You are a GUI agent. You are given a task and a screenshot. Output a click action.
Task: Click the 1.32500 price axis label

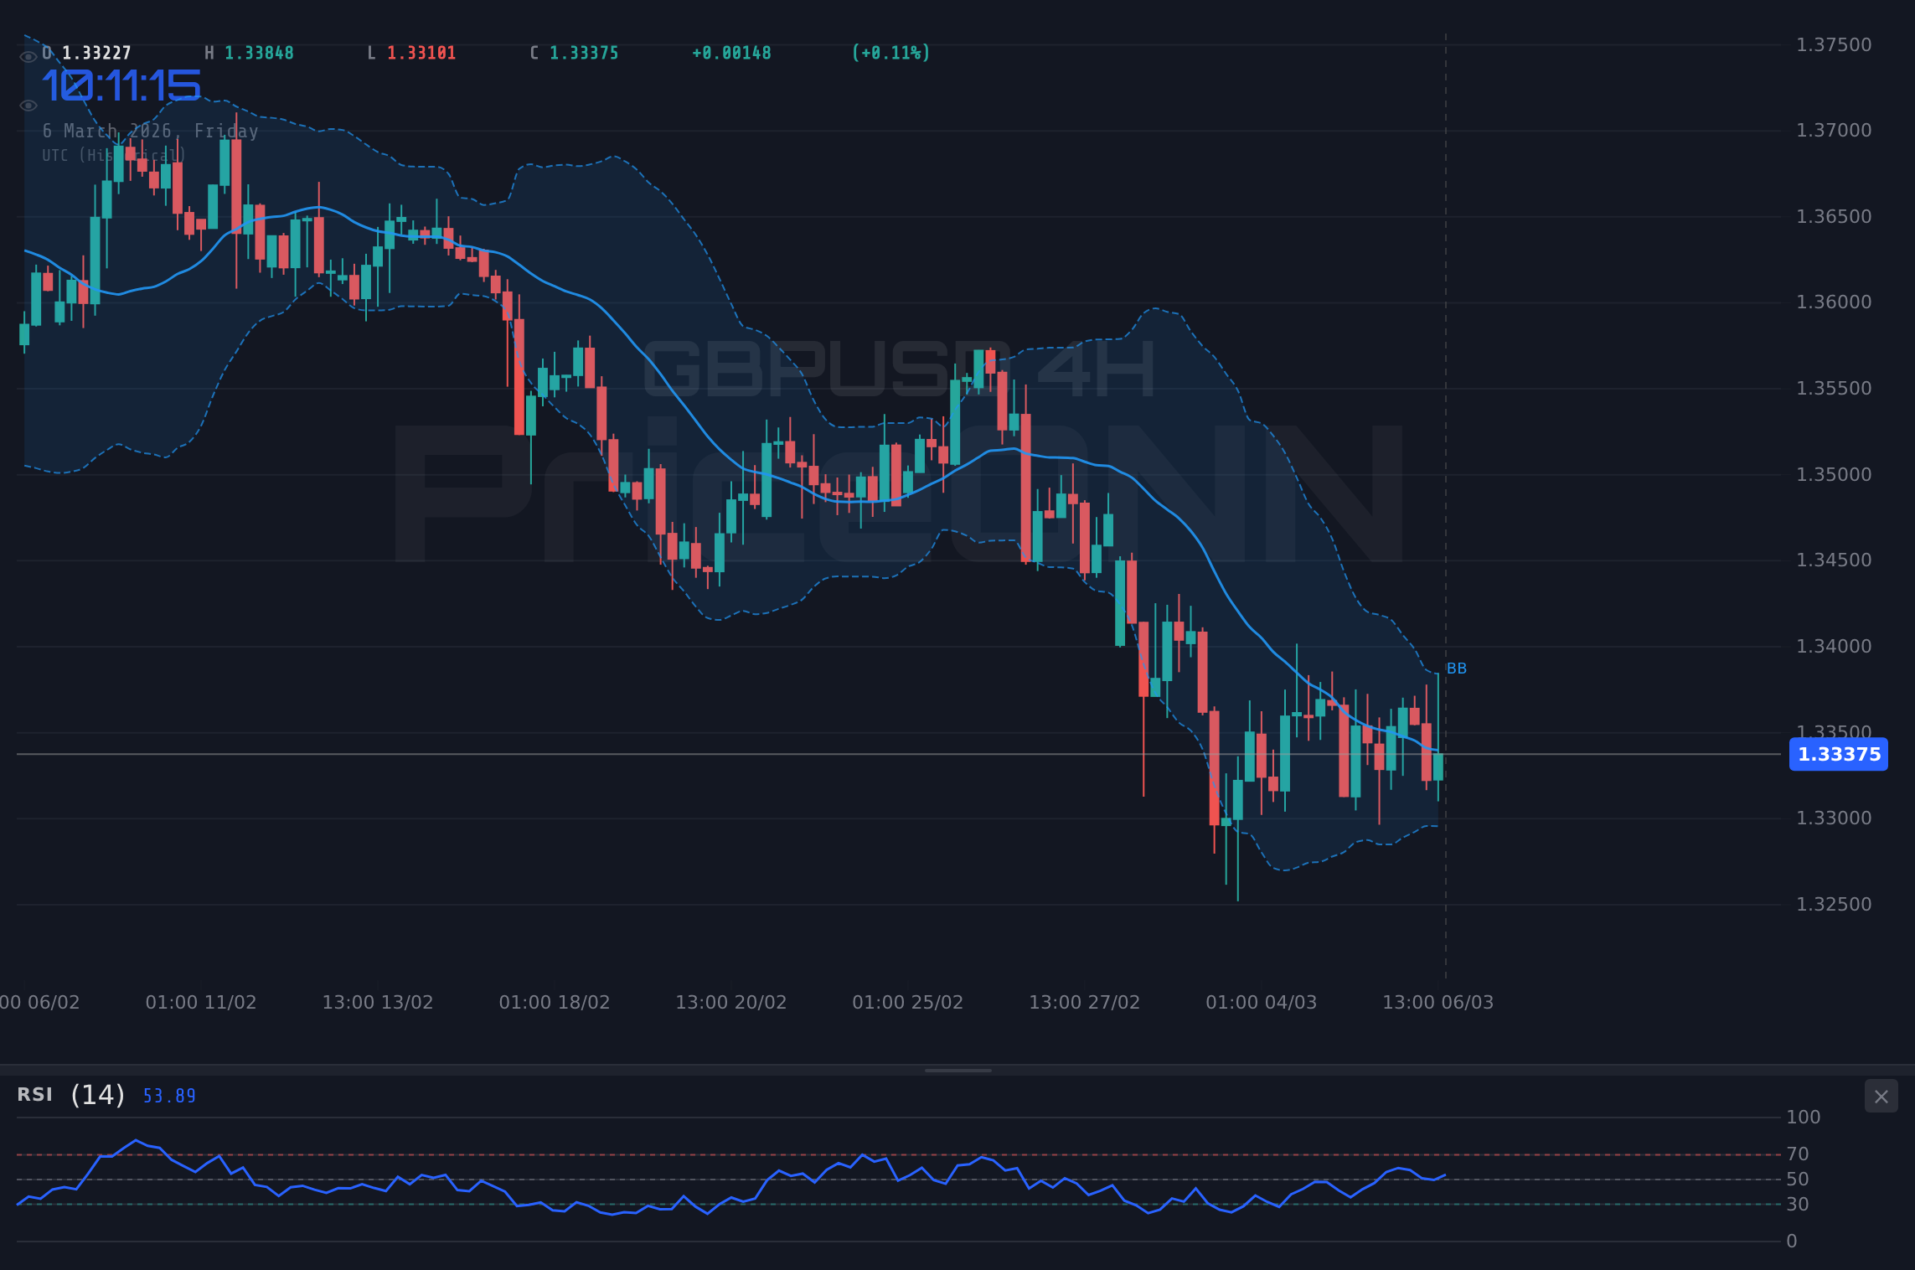[x=1834, y=904]
